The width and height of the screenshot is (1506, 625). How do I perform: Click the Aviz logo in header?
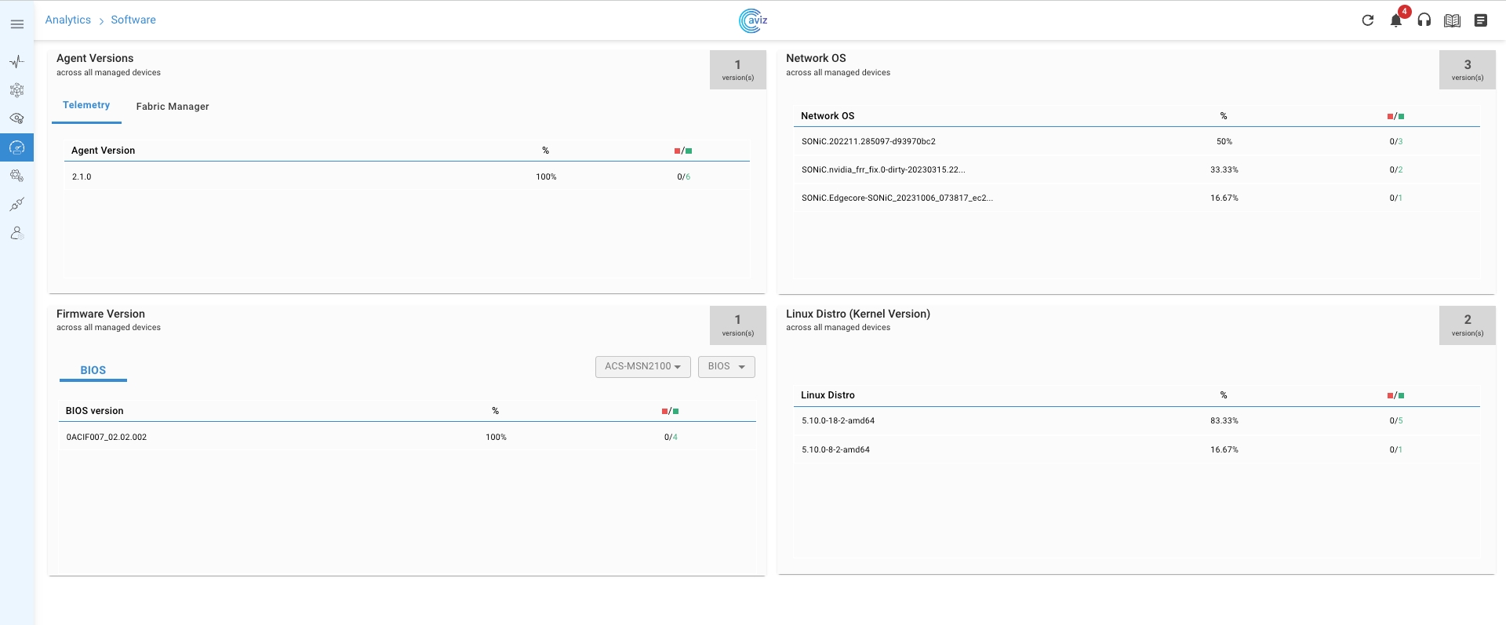tap(753, 20)
